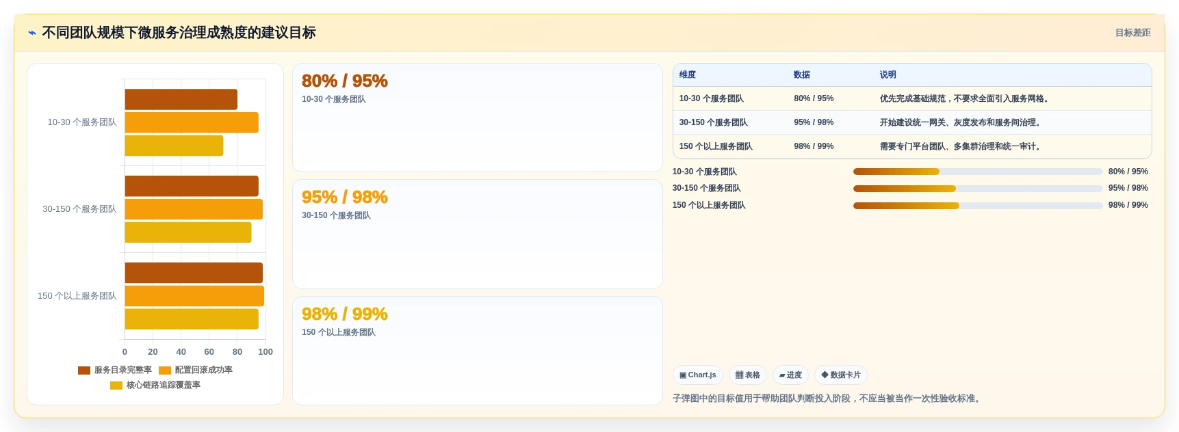Click the dark orange bar for 10-30 个服务团队
Viewport: 1179px width, 432px height.
(x=181, y=100)
